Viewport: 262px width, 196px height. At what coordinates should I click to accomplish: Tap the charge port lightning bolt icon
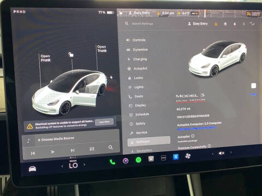pos(111,77)
